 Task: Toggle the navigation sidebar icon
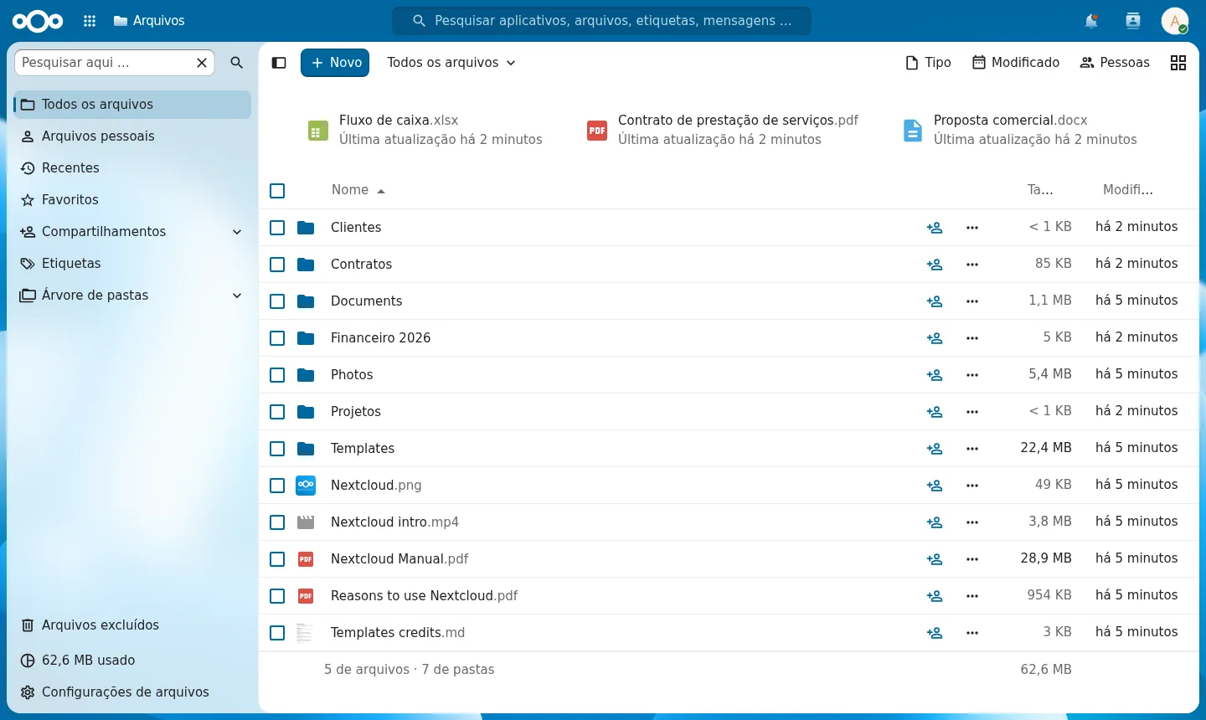[x=280, y=63]
